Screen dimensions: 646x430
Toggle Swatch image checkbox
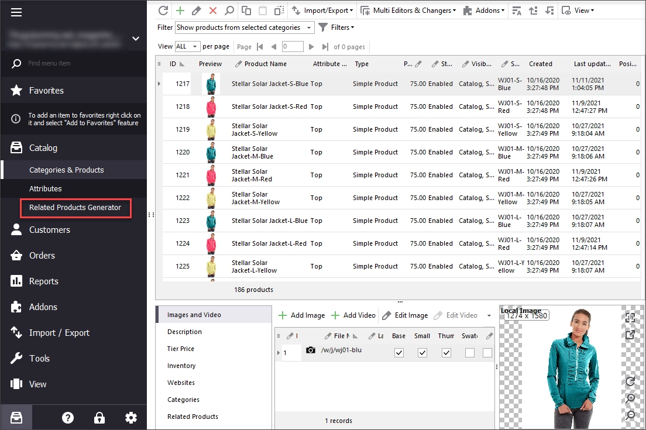coord(470,353)
